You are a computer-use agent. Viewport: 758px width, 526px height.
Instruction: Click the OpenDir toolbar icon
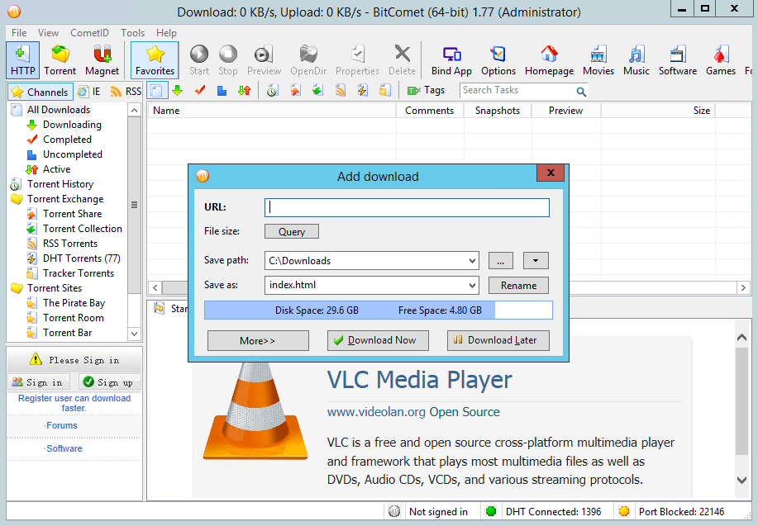click(x=308, y=60)
